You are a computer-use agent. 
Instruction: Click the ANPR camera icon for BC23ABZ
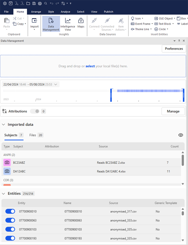click(7, 163)
